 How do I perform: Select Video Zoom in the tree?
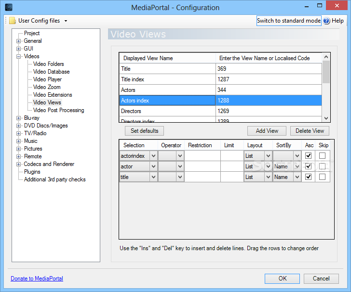click(x=47, y=87)
